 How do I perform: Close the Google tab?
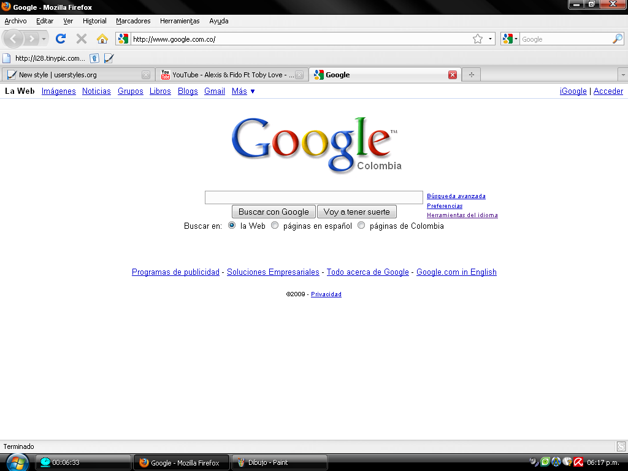[453, 75]
